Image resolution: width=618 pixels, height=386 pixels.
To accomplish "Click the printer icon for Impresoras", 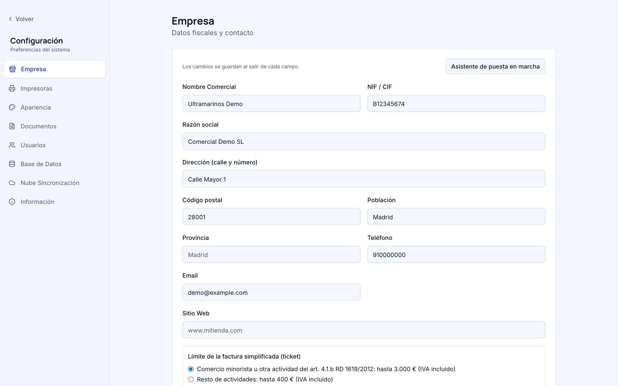I will (x=12, y=88).
